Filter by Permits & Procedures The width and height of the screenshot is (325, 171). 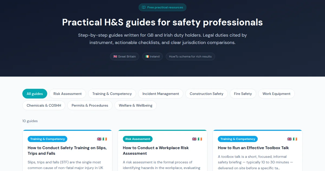tap(90, 105)
